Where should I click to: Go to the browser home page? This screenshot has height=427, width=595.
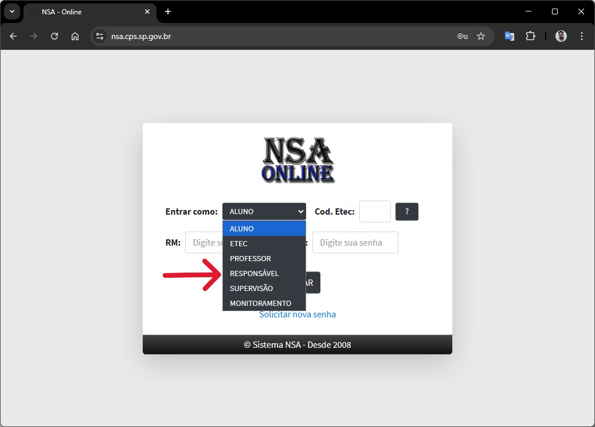pos(75,36)
